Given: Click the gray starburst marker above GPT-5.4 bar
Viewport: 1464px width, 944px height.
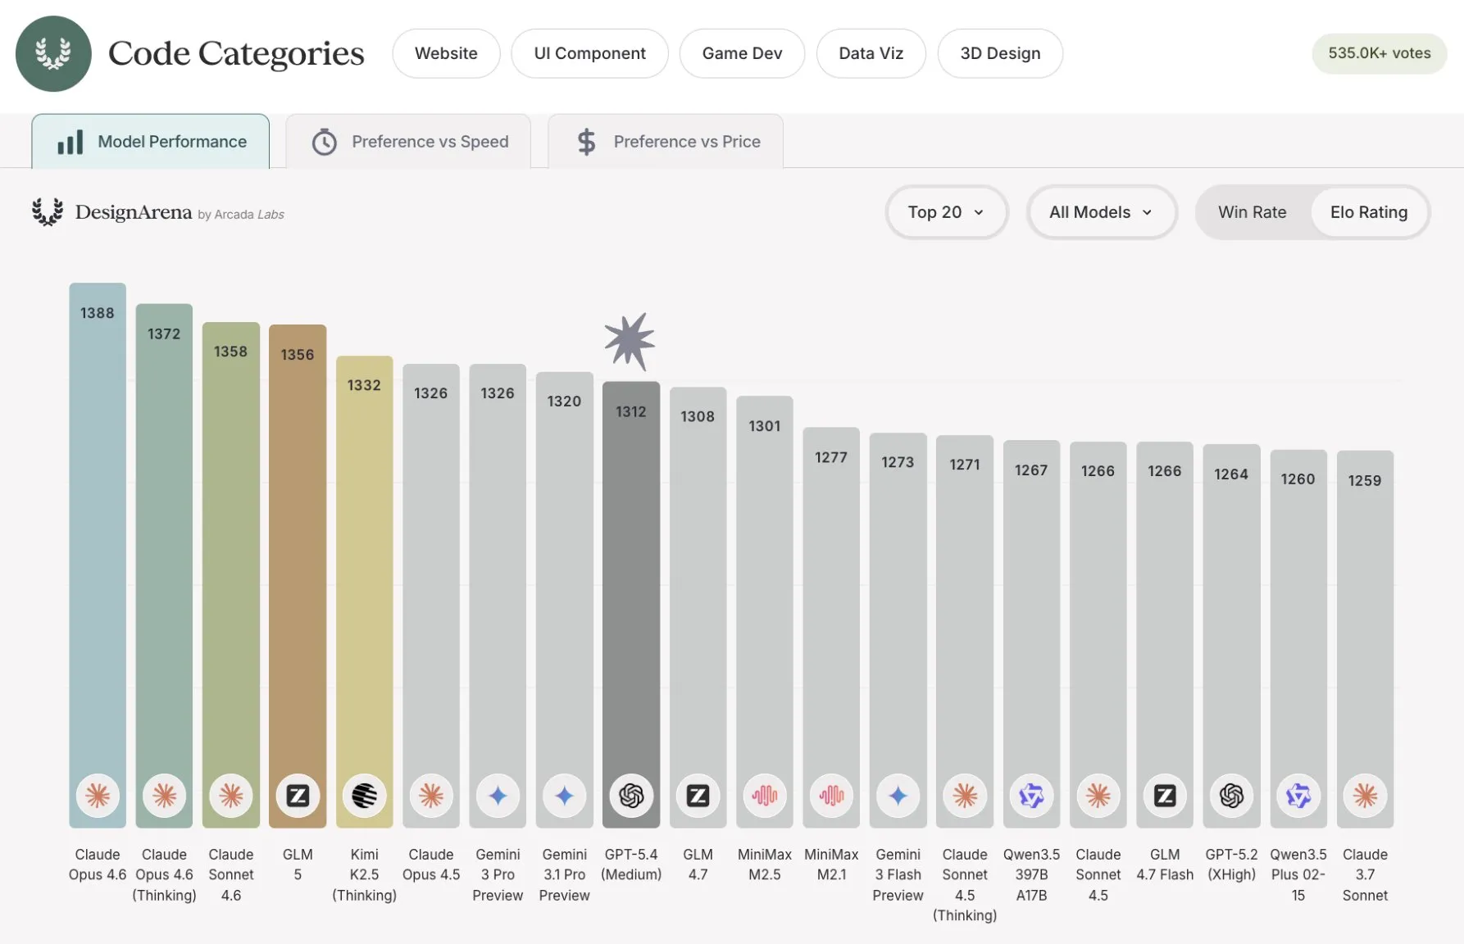Looking at the screenshot, I should coord(630,342).
